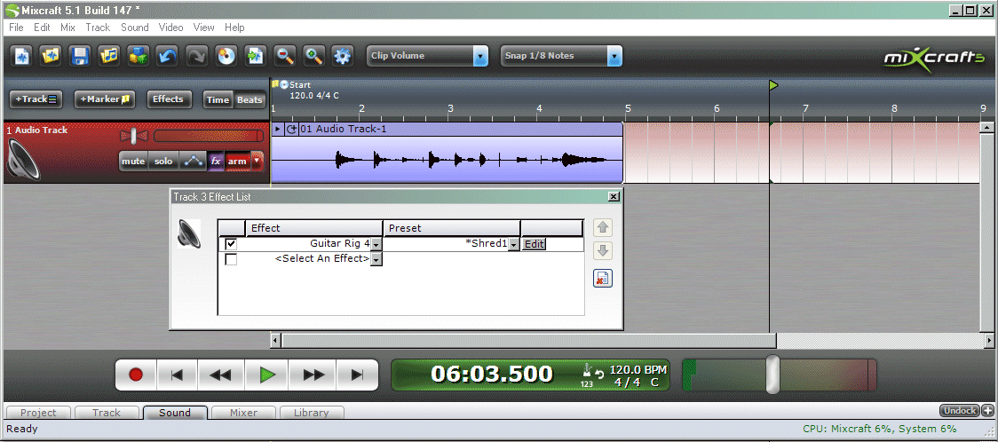Zoom out of the timeline
Image resolution: width=998 pixels, height=442 pixels.
(285, 56)
